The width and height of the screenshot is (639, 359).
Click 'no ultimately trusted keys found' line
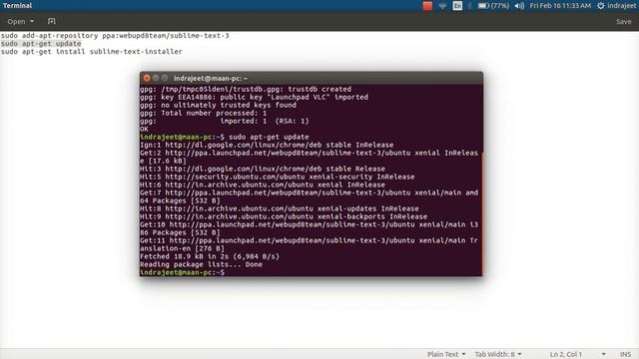218,105
